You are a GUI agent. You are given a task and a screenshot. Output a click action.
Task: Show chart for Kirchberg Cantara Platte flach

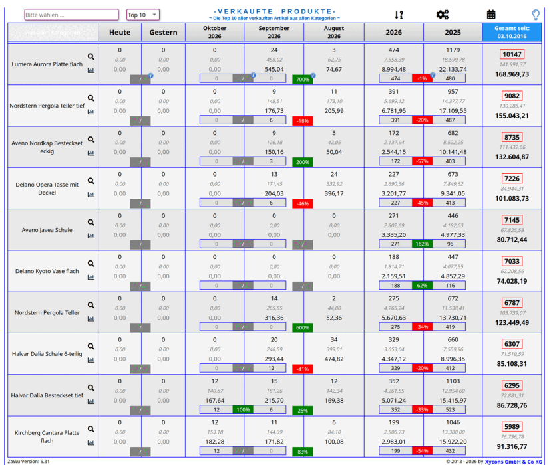(91, 442)
